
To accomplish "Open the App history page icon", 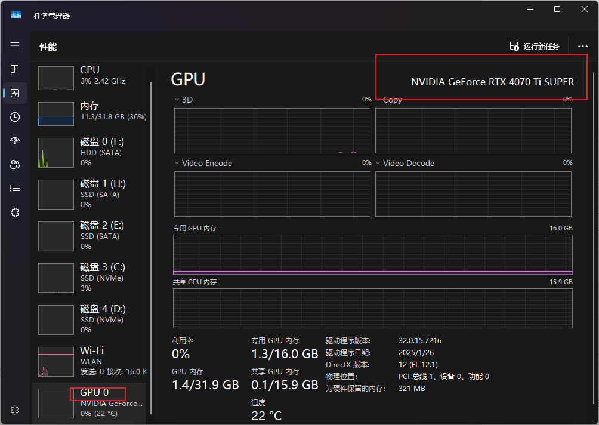I will click(x=15, y=117).
